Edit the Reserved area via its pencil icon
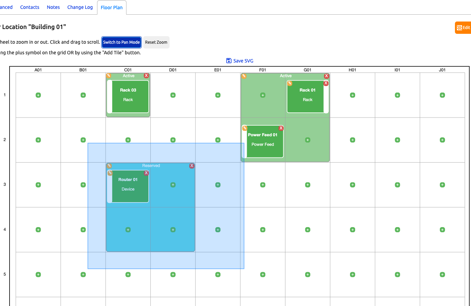This screenshot has width=471, height=306. (x=109, y=166)
